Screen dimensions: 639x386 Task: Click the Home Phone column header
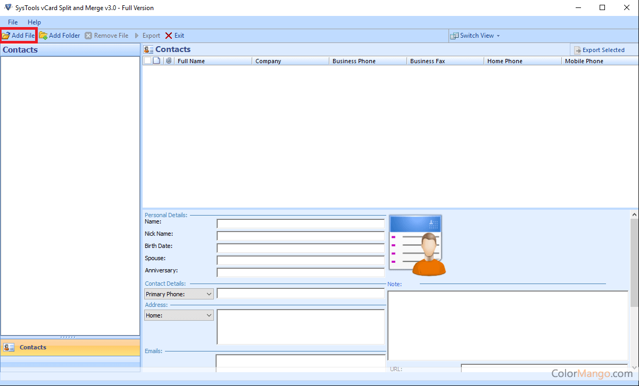click(522, 61)
